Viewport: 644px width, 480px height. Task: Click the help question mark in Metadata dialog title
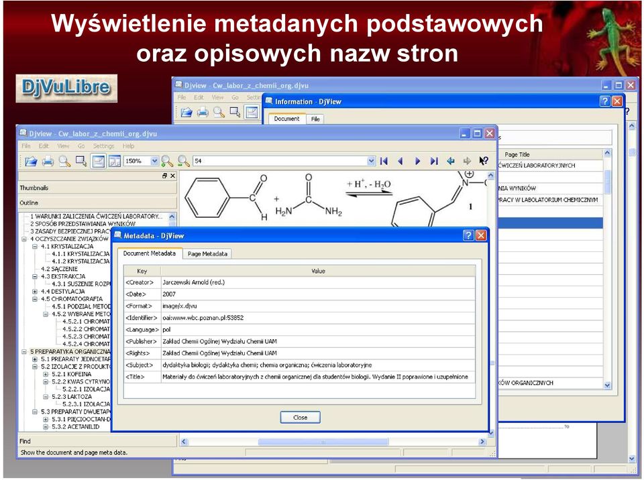(469, 235)
